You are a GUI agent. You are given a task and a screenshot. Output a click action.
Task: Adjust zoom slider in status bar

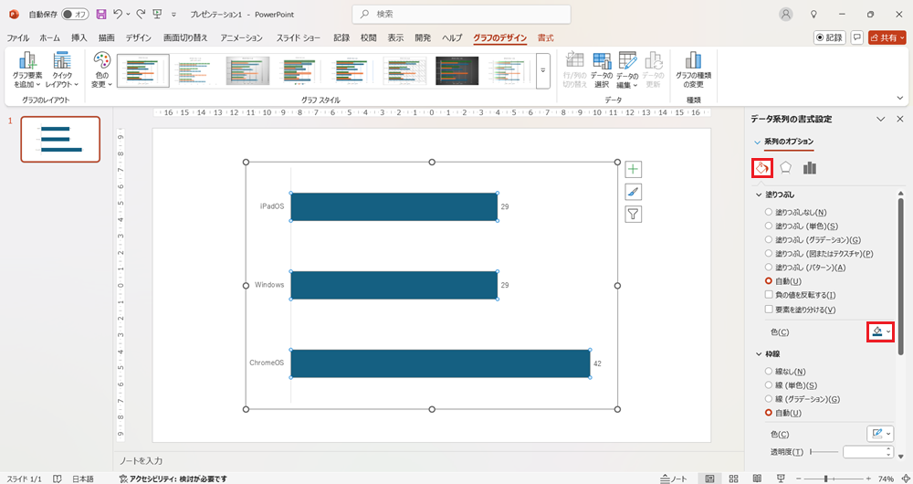(x=835, y=479)
